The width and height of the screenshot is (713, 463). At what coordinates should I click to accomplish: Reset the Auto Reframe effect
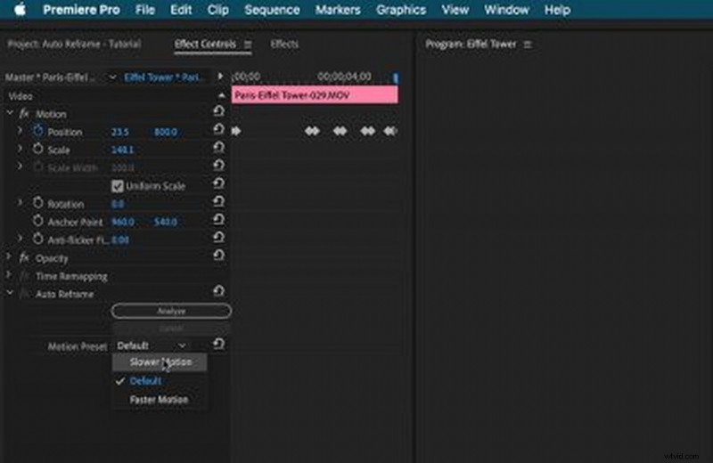coord(218,290)
